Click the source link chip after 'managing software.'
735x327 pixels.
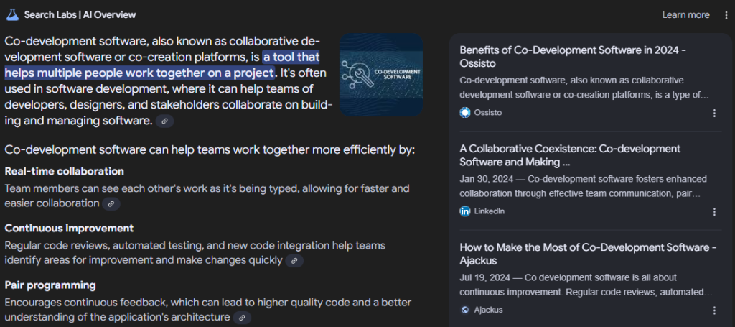click(x=164, y=121)
